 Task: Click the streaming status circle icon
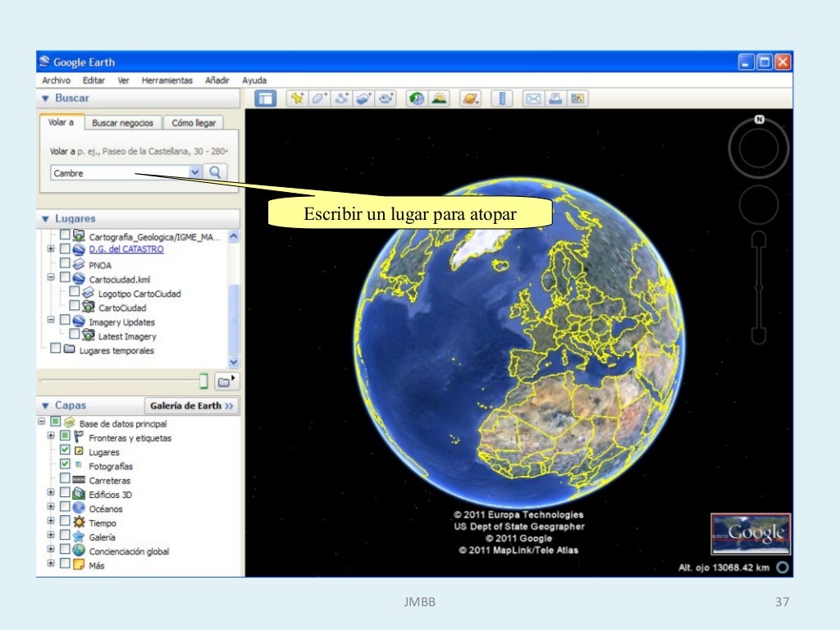[x=782, y=568]
